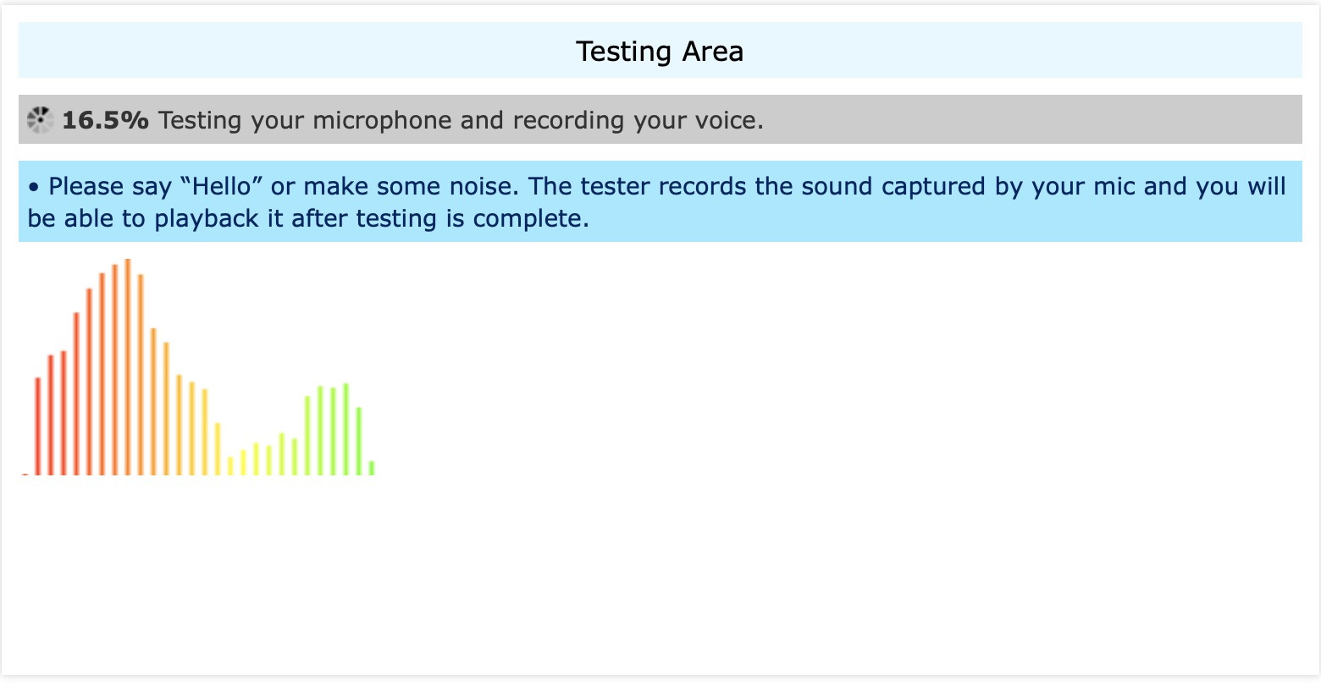
Task: Click the "Testing Area" heading
Action: tap(660, 52)
